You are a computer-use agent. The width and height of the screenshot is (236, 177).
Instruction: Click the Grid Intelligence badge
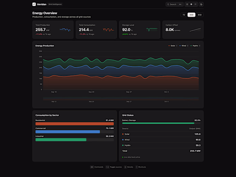click(55, 4)
